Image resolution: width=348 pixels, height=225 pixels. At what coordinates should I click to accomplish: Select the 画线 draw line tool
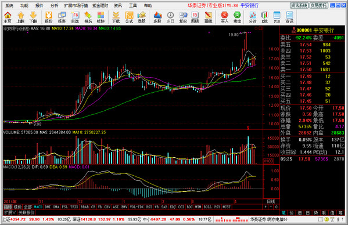(208, 17)
